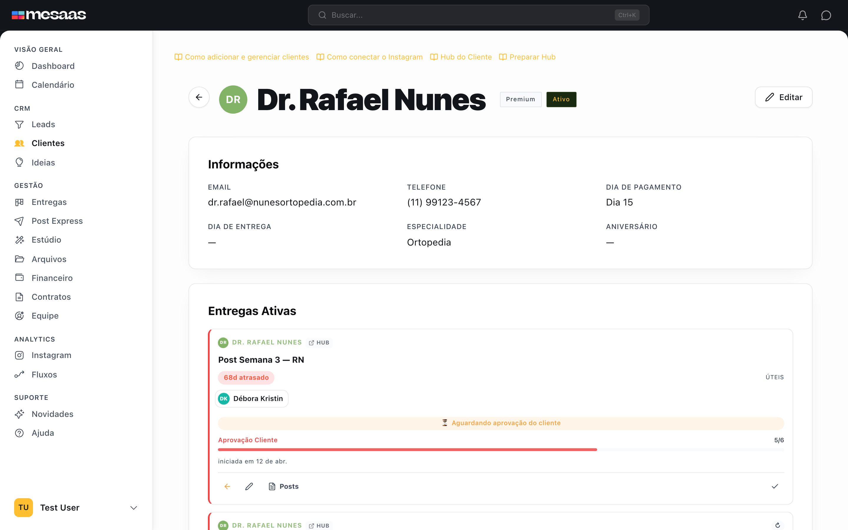
Task: Open the notifications bell
Action: [x=802, y=15]
